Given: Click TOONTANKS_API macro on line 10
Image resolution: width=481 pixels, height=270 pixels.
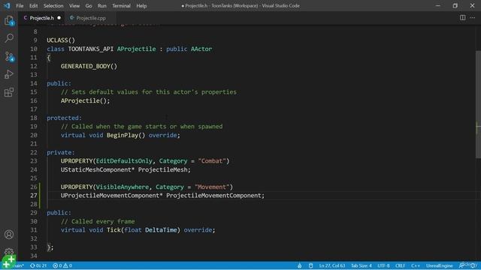Looking at the screenshot, I should coord(91,49).
